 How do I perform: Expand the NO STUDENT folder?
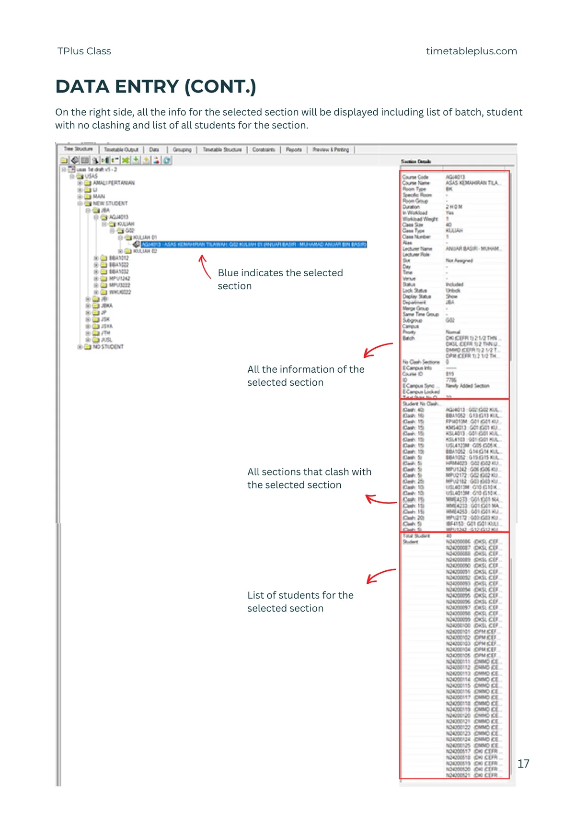click(x=80, y=346)
